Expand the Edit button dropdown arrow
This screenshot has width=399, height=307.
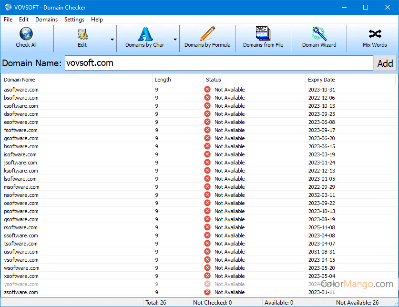tap(113, 40)
